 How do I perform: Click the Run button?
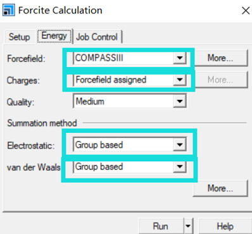(161, 226)
